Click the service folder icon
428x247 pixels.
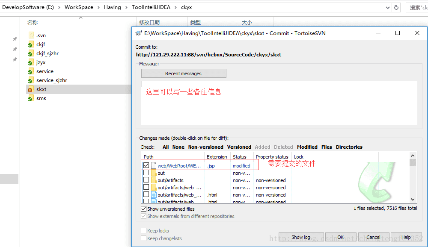tap(30, 71)
